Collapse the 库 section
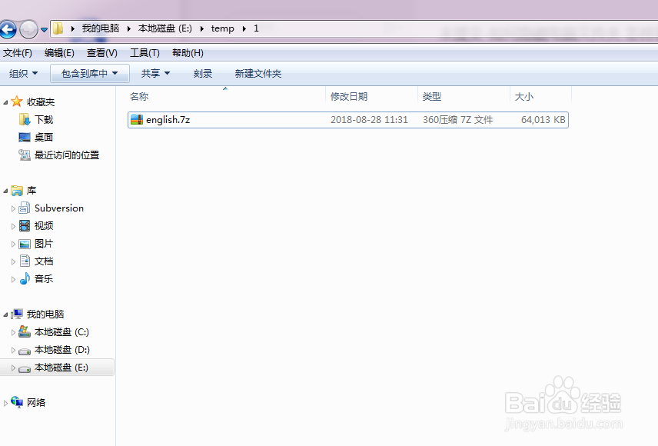The width and height of the screenshot is (658, 446). 5,191
